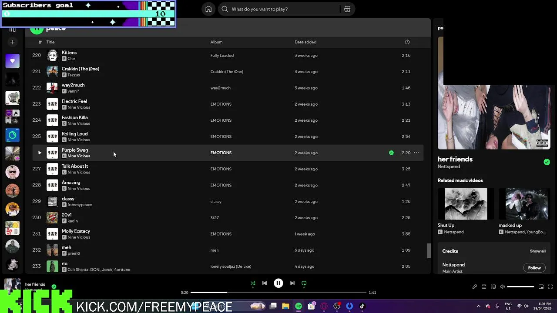Sort tracks by Title column header

pyautogui.click(x=50, y=42)
